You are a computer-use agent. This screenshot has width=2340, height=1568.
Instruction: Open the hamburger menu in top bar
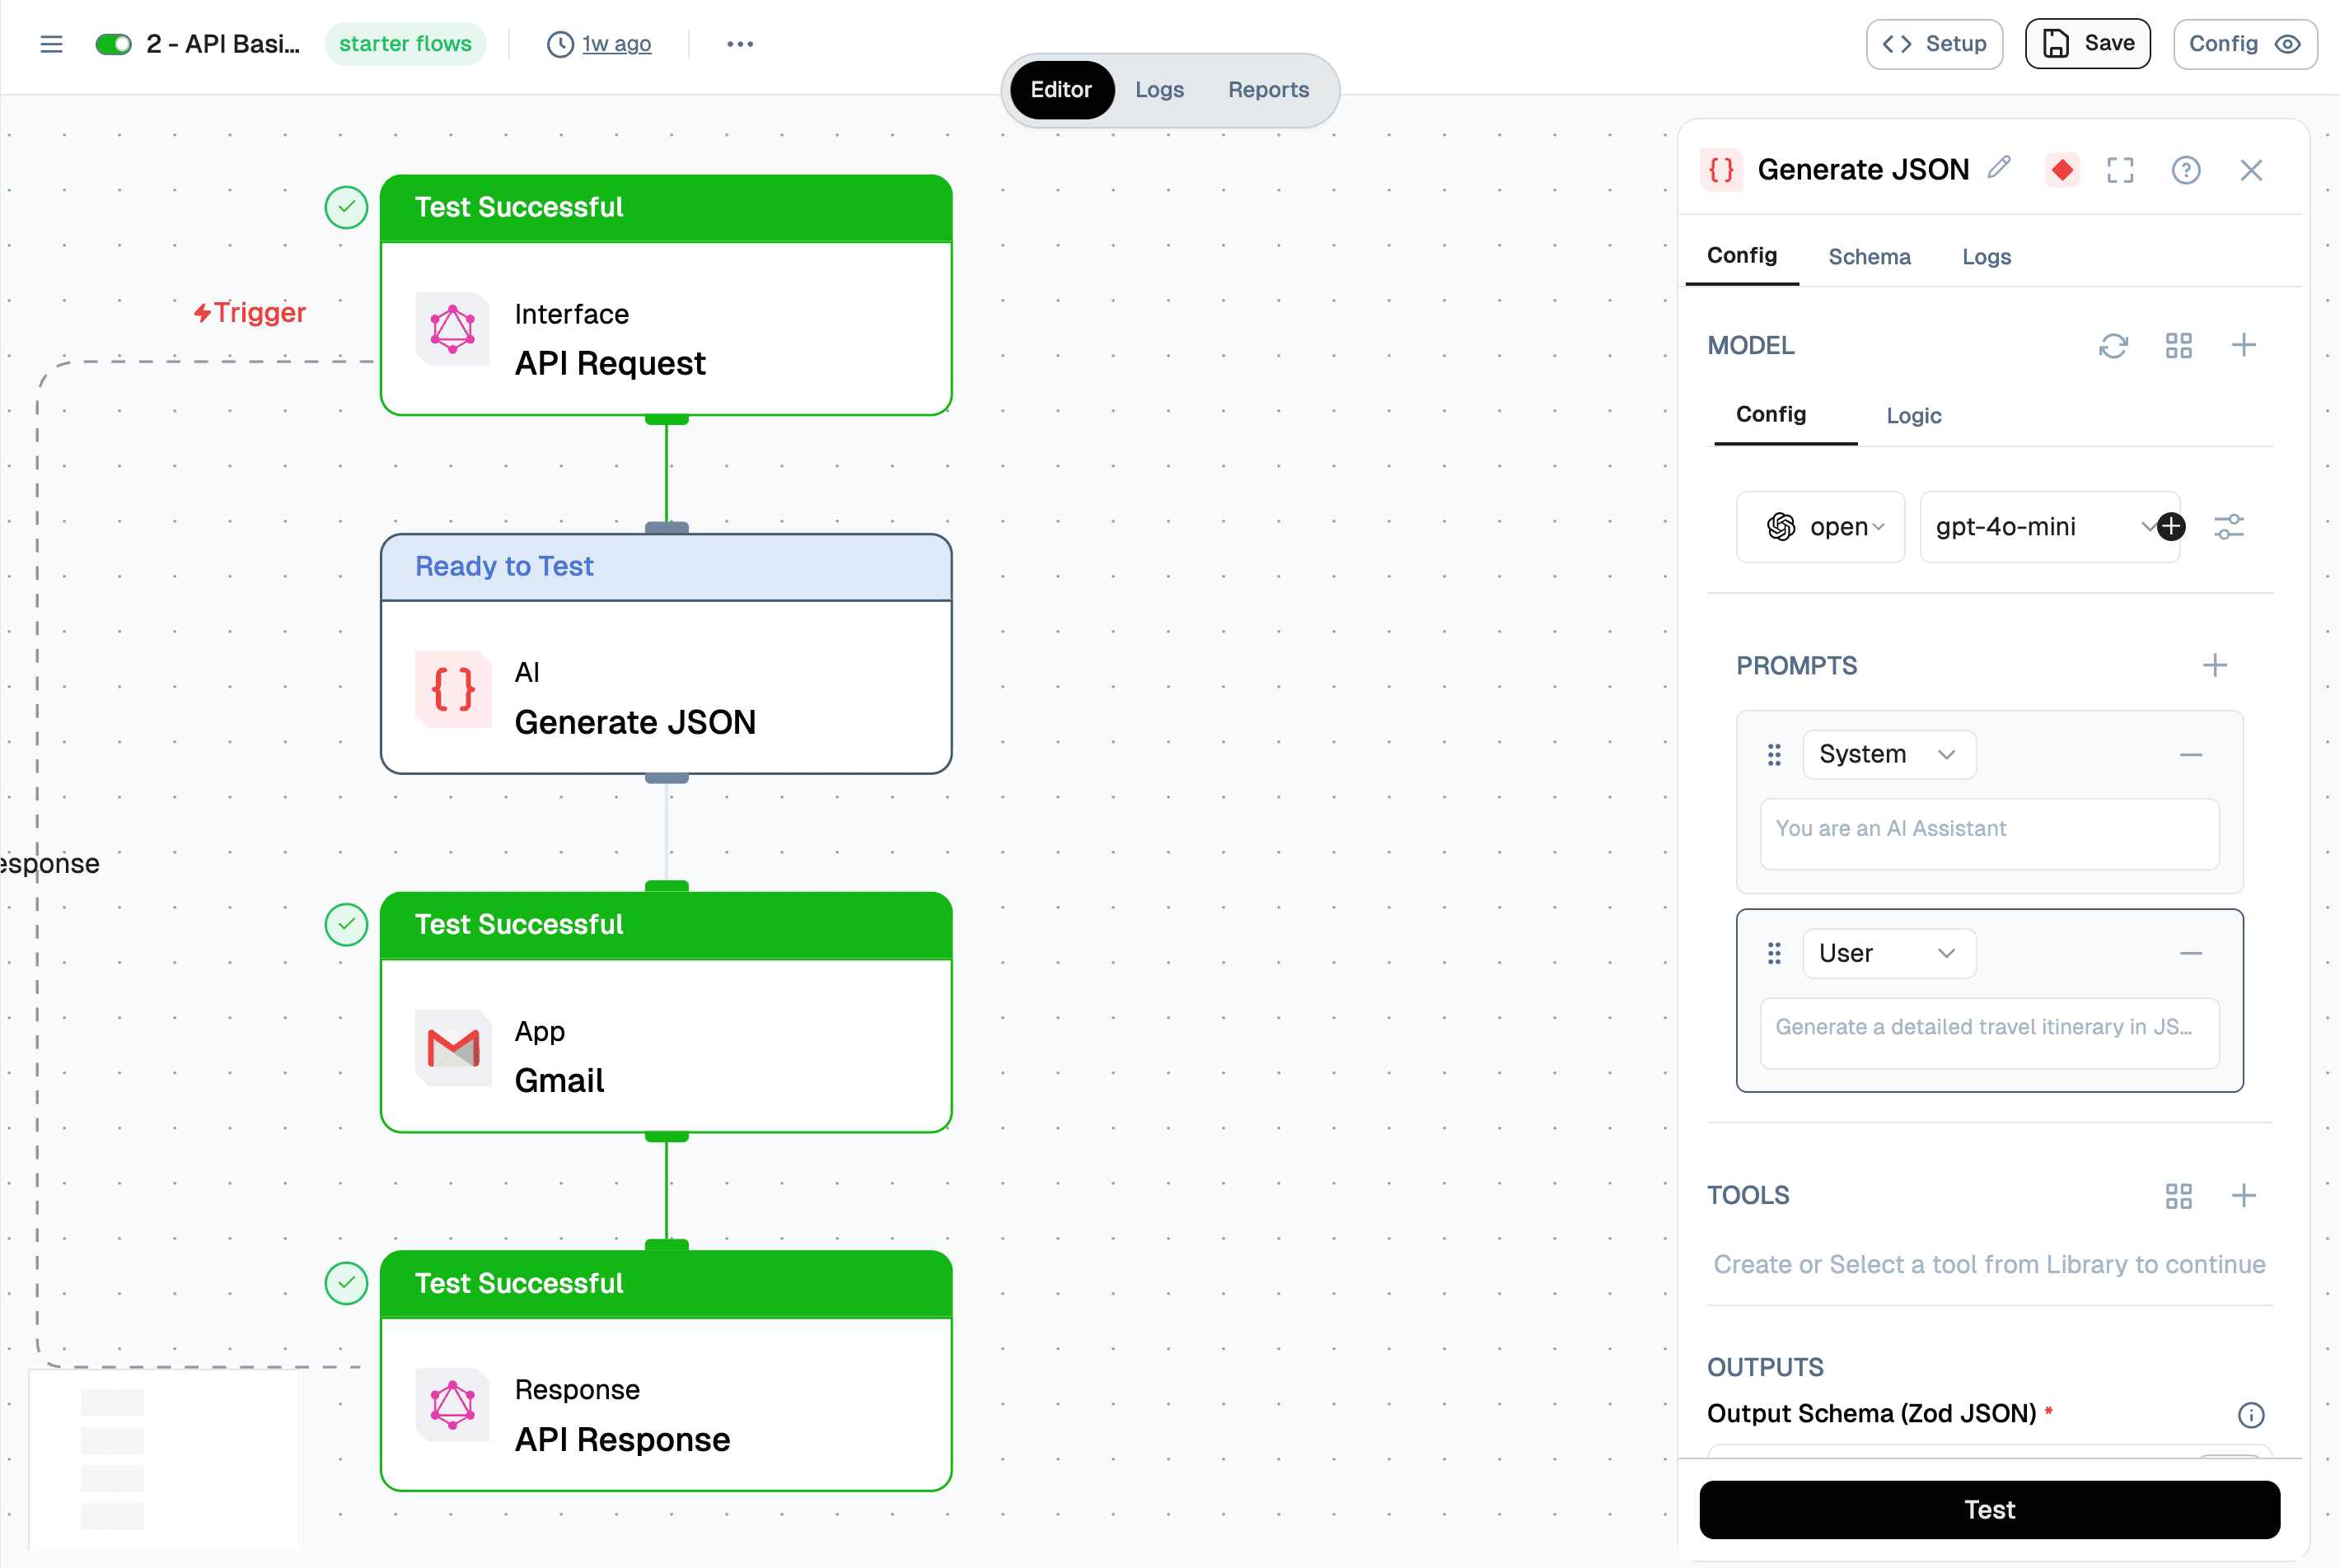point(51,44)
